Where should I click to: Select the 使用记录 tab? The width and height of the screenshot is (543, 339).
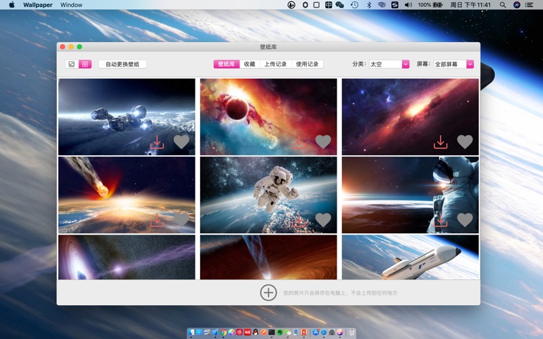pyautogui.click(x=307, y=64)
